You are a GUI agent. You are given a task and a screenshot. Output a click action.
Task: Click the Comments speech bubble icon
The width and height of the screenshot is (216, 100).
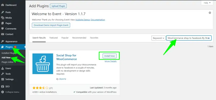point(2,29)
